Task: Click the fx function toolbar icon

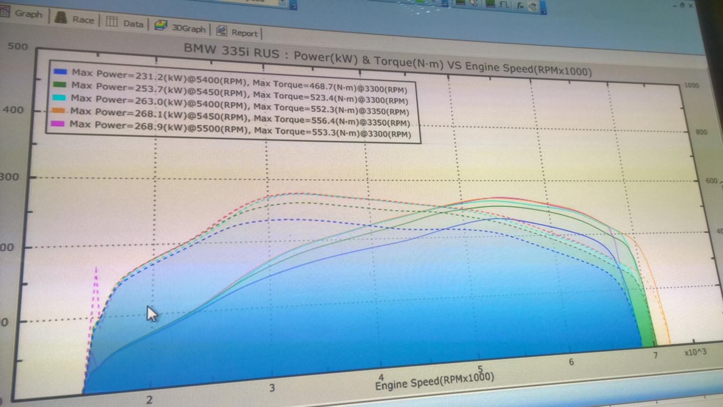Action: click(520, 6)
